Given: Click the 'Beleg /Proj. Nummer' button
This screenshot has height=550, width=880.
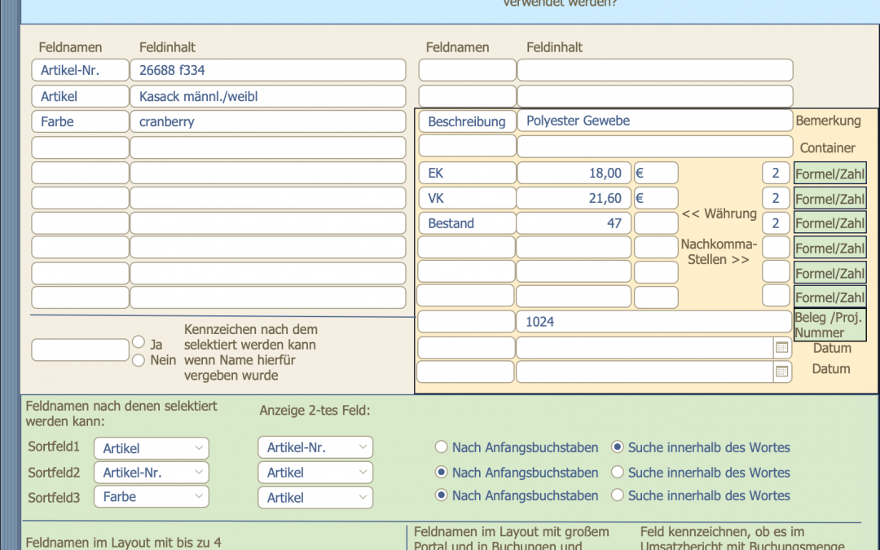Looking at the screenshot, I should [830, 324].
